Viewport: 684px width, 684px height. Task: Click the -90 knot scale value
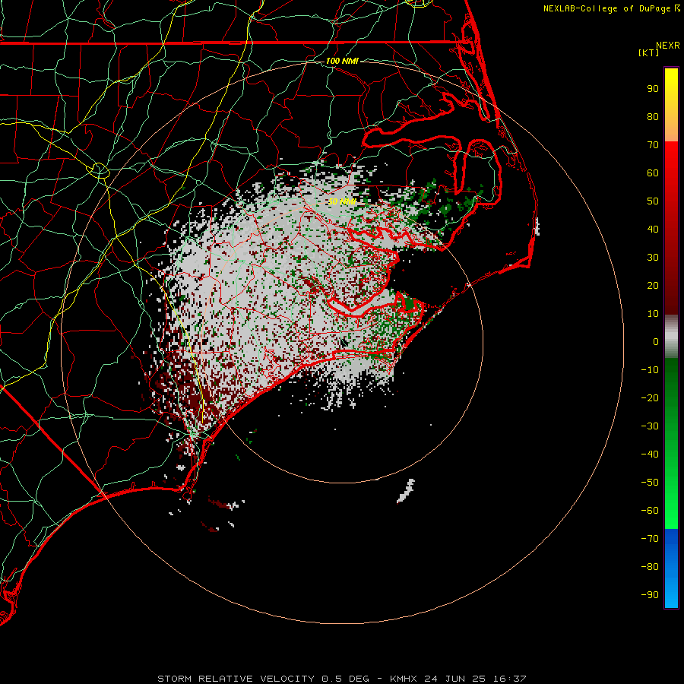[650, 595]
